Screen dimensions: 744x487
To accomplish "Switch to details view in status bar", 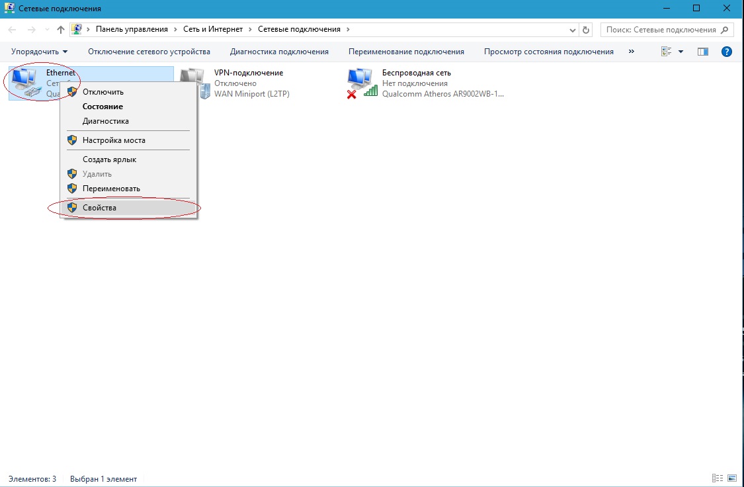I will [718, 478].
